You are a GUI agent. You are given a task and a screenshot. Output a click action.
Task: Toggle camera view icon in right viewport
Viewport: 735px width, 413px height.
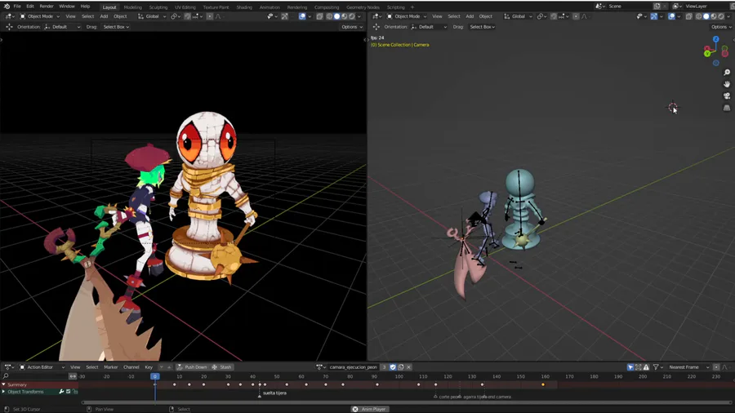tap(727, 96)
